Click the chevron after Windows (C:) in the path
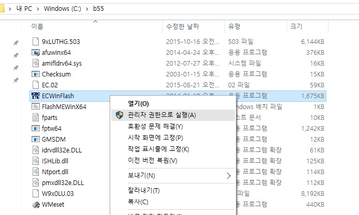The width and height of the screenshot is (359, 215). pyautogui.click(x=87, y=9)
